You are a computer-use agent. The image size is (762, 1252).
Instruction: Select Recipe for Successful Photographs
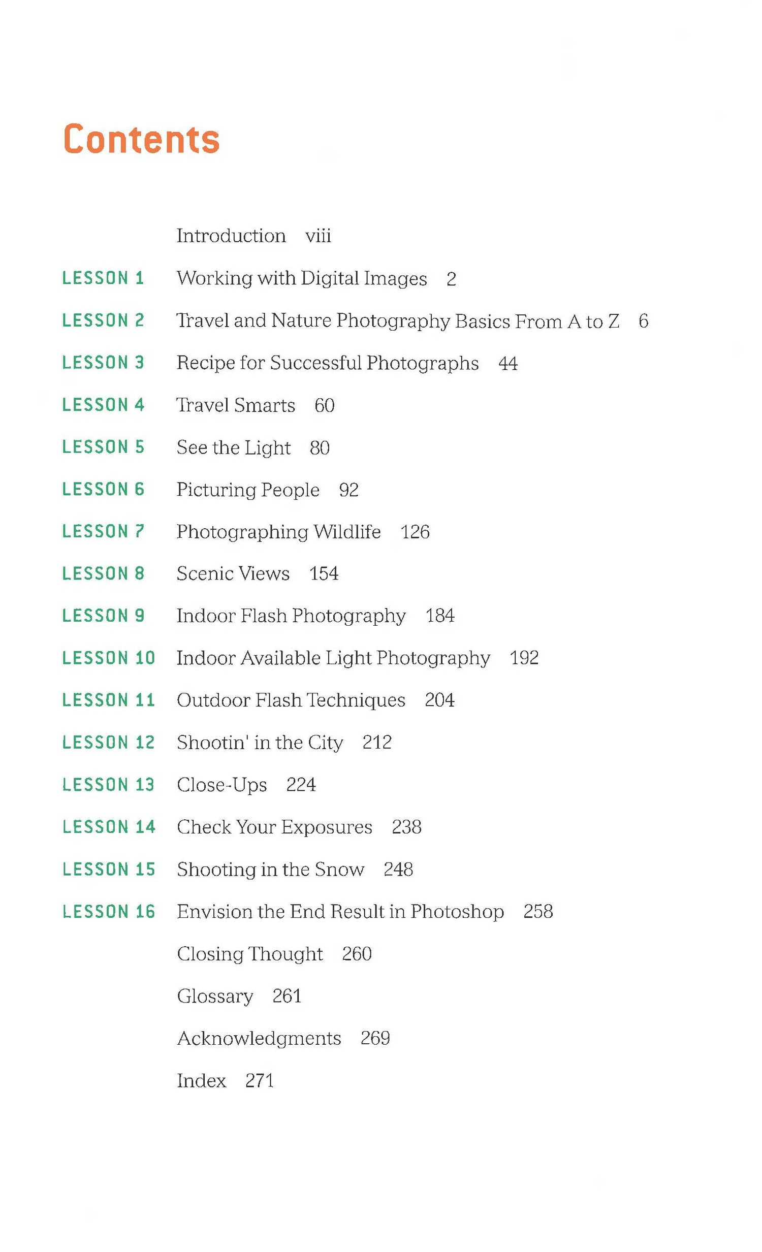click(x=327, y=363)
